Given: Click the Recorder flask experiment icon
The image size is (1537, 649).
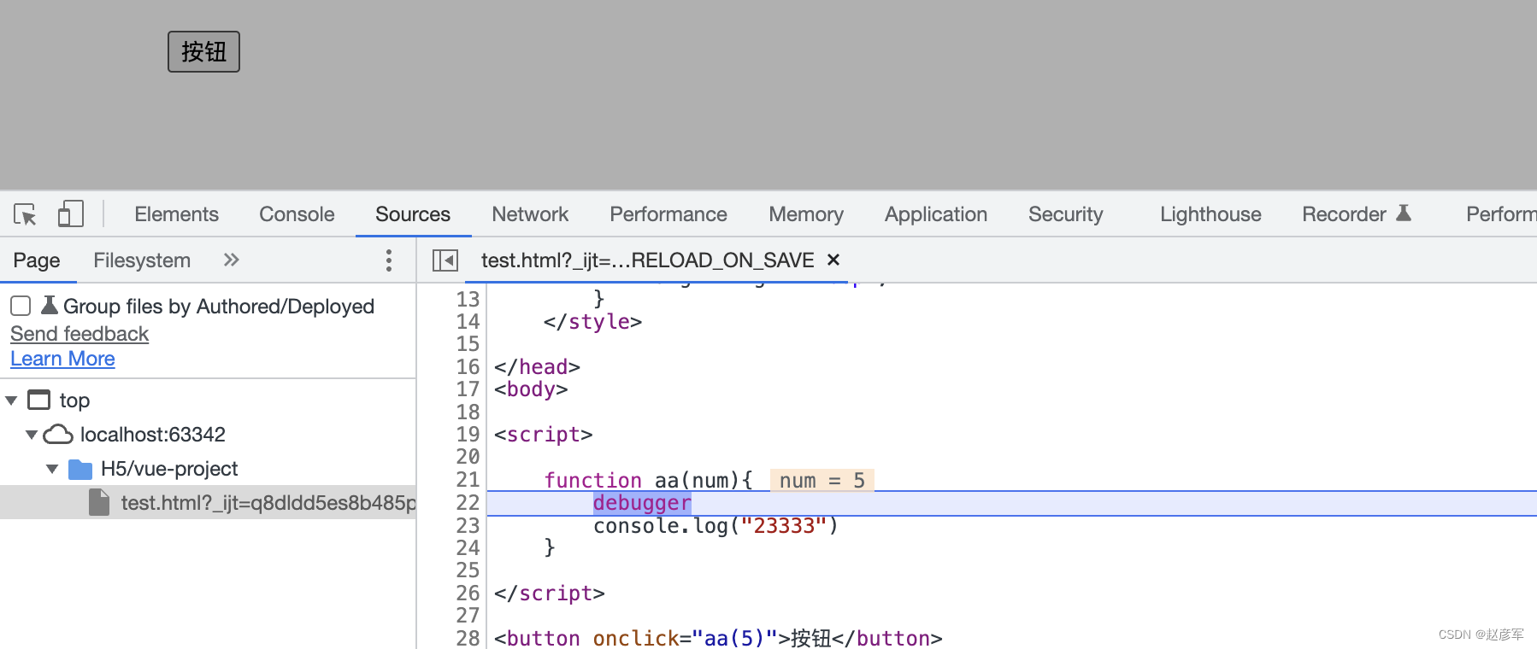Looking at the screenshot, I should pyautogui.click(x=1403, y=213).
